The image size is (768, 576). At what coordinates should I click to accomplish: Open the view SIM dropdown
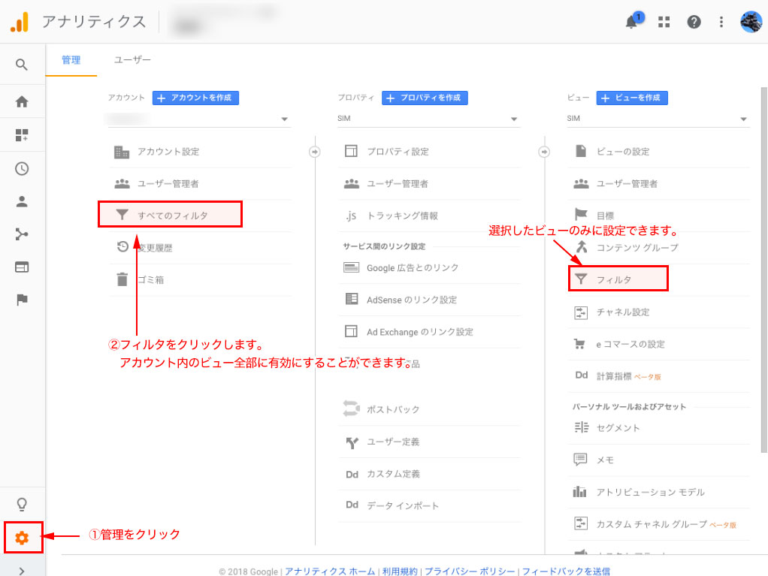[x=658, y=119]
